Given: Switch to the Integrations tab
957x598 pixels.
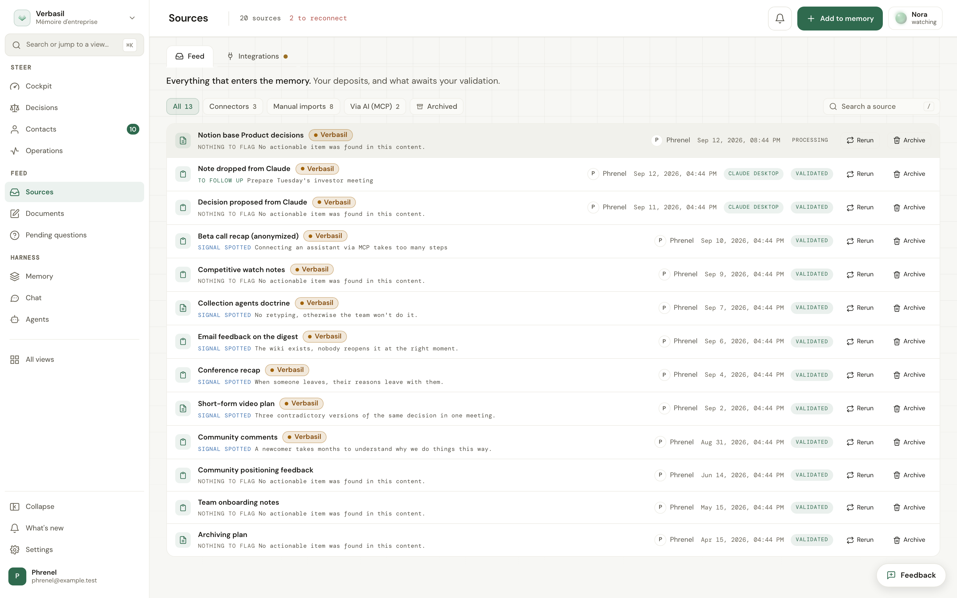Looking at the screenshot, I should coord(257,56).
